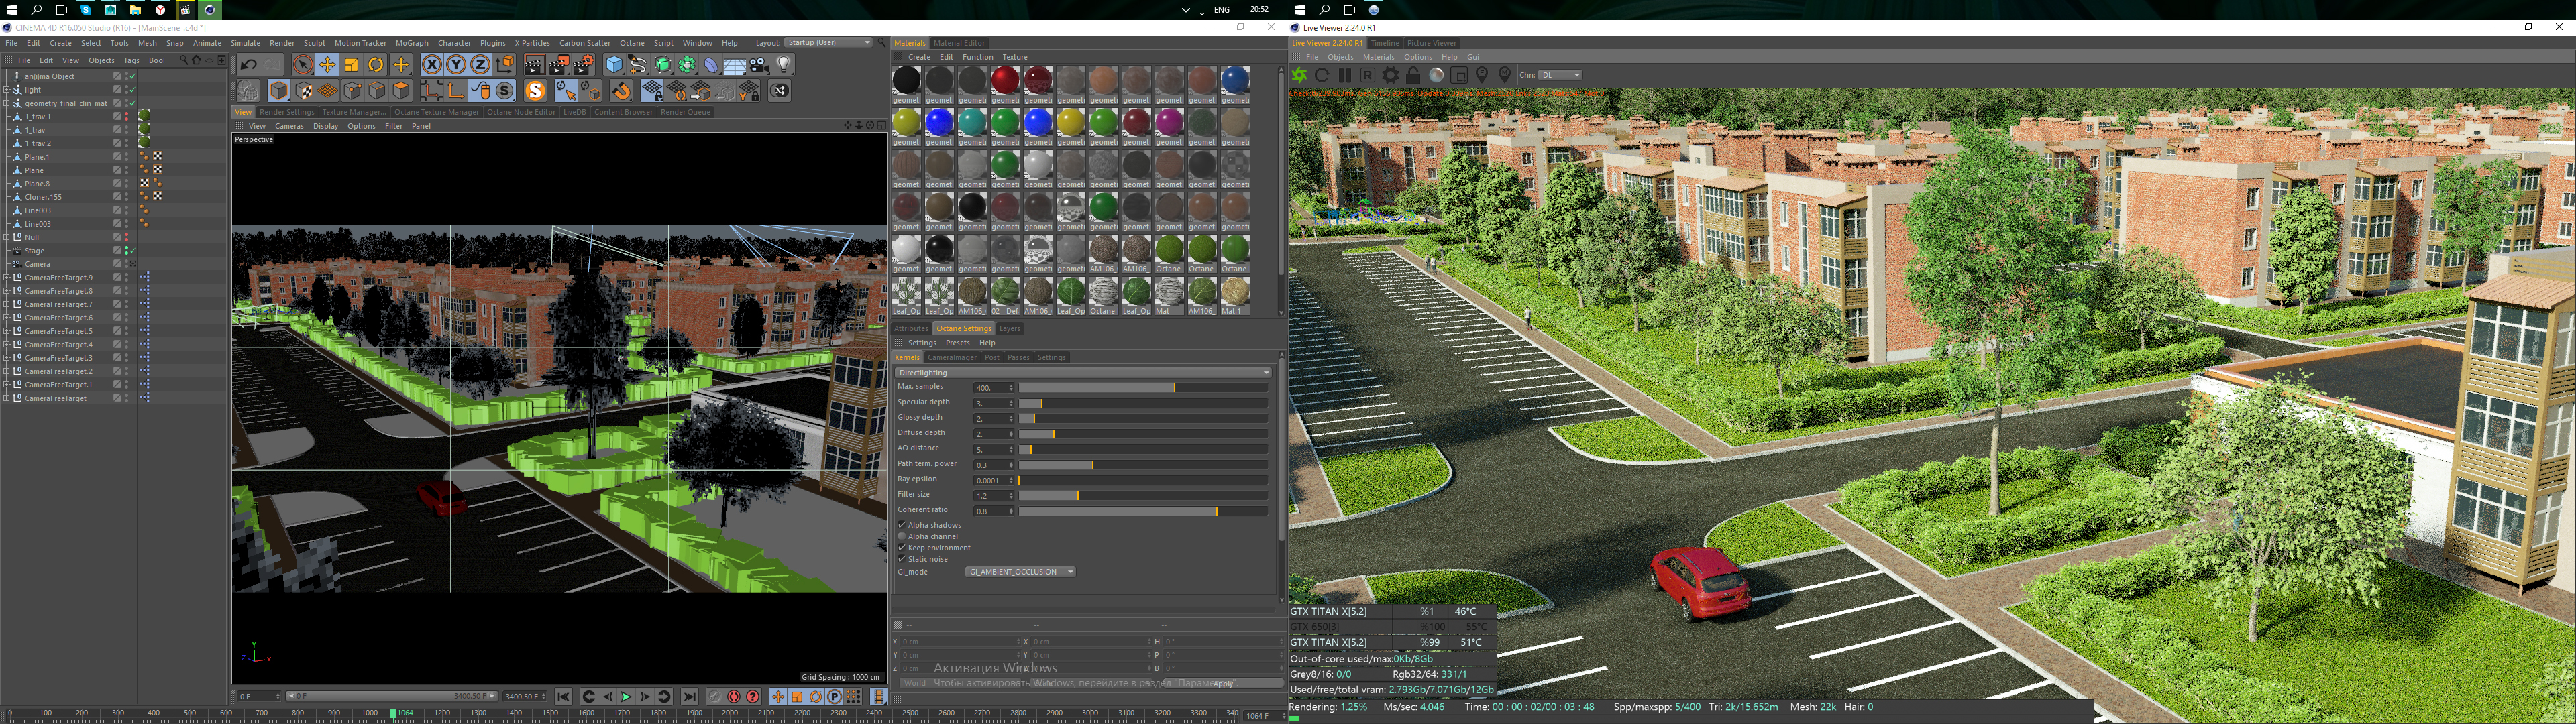The height and width of the screenshot is (724, 2576).
Task: Click the Octane send scene logo icon
Action: coord(1299,75)
